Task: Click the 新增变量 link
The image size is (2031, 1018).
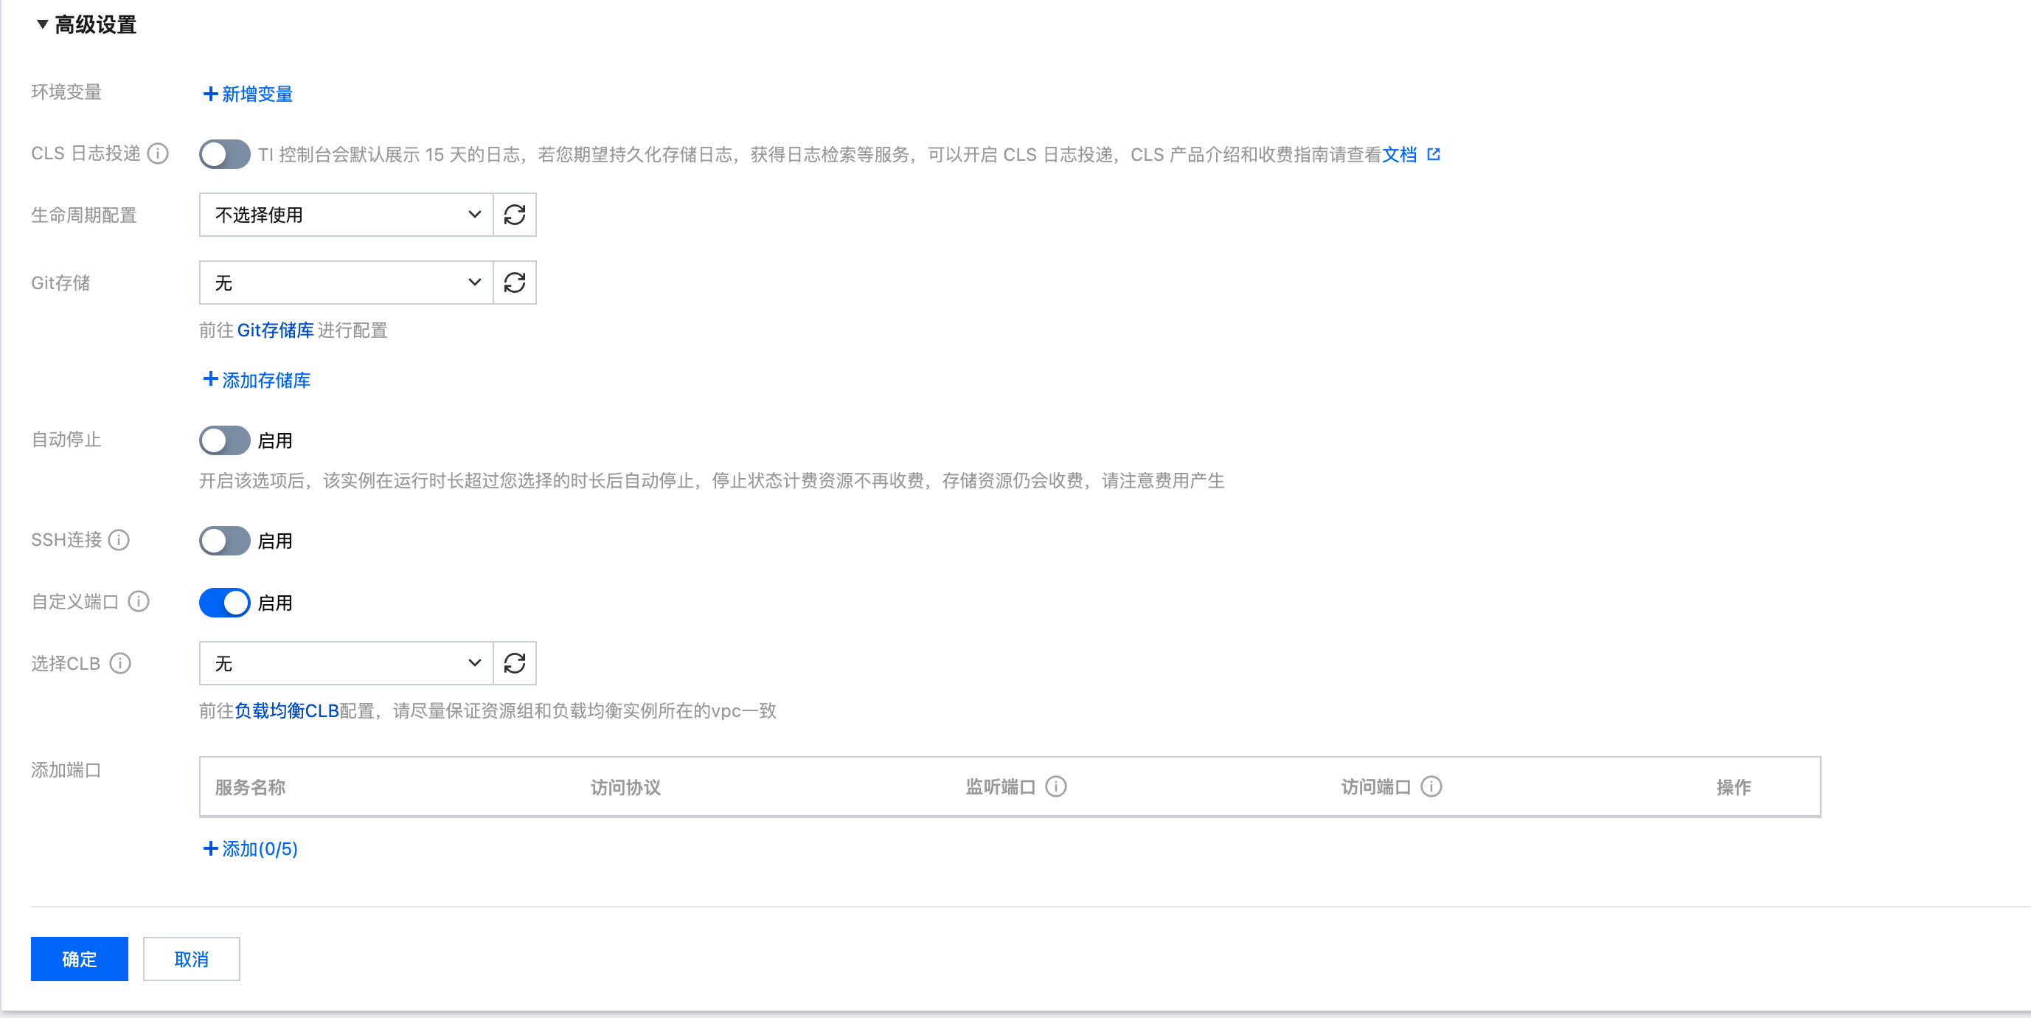Action: [249, 94]
